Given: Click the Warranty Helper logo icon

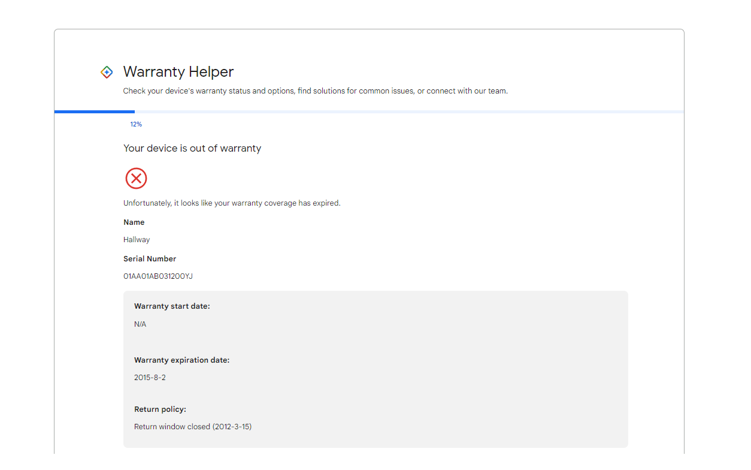Looking at the screenshot, I should point(107,72).
